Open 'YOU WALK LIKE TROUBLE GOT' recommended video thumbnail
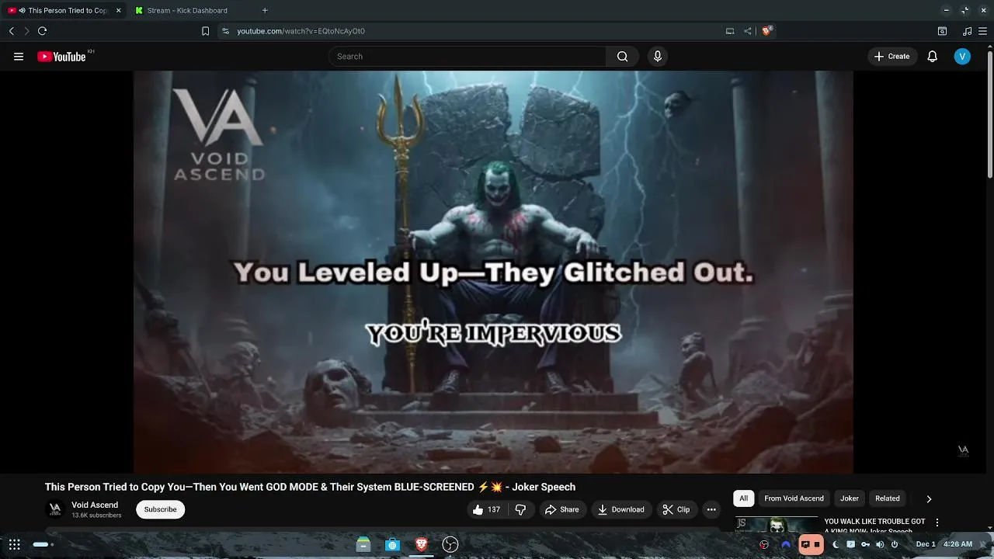994x559 pixels. (x=777, y=525)
